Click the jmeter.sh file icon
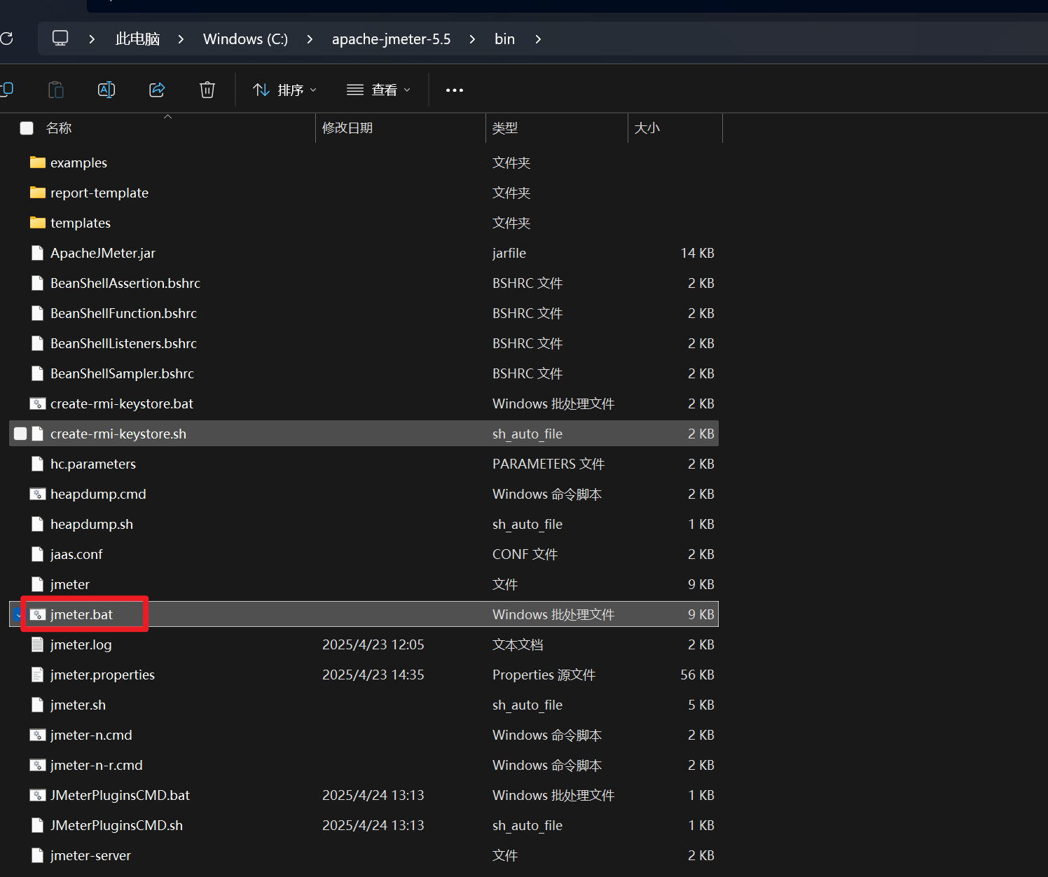The width and height of the screenshot is (1048, 877). (38, 705)
